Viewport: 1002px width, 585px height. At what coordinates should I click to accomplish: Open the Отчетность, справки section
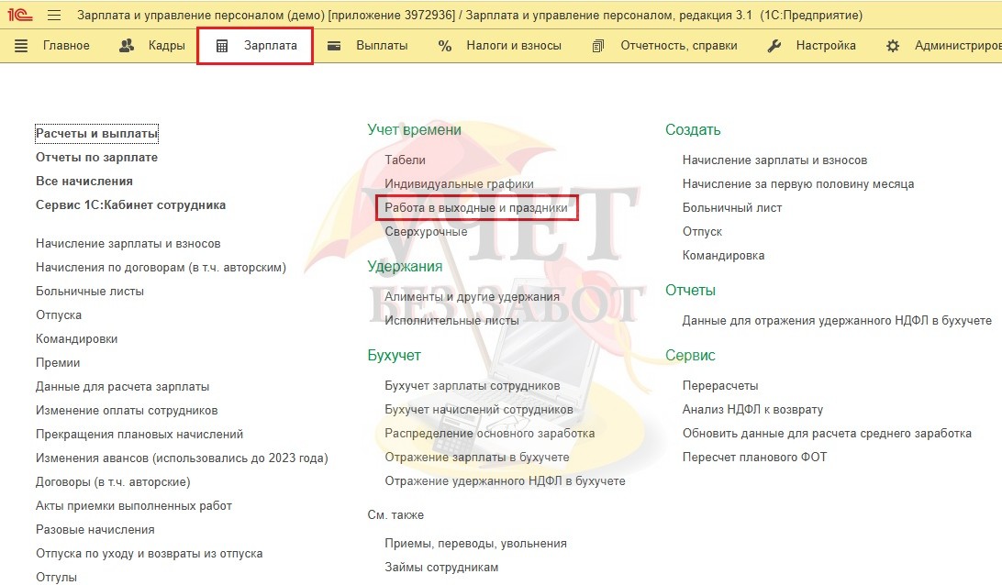[x=665, y=46]
